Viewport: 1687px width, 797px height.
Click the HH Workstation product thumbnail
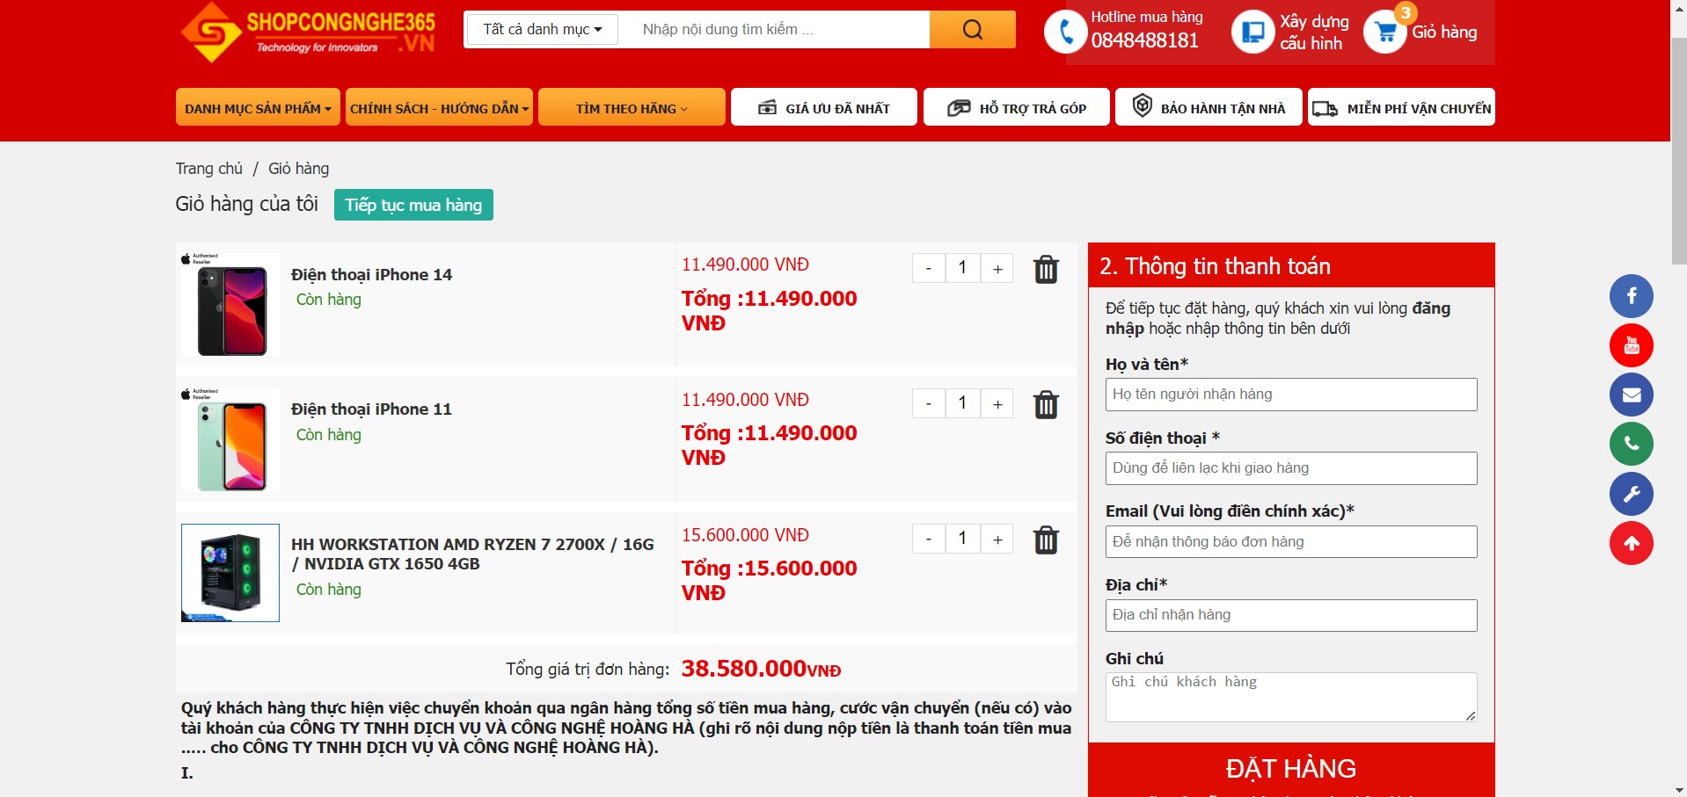coord(230,573)
